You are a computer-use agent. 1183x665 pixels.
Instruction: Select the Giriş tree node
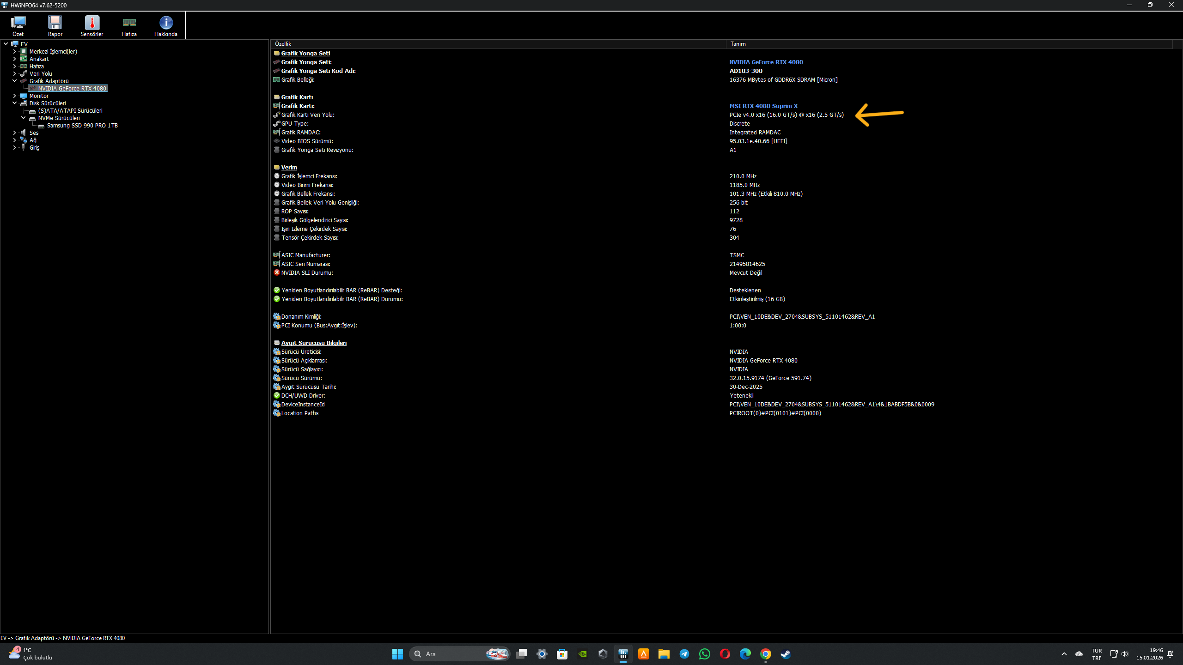pos(34,147)
